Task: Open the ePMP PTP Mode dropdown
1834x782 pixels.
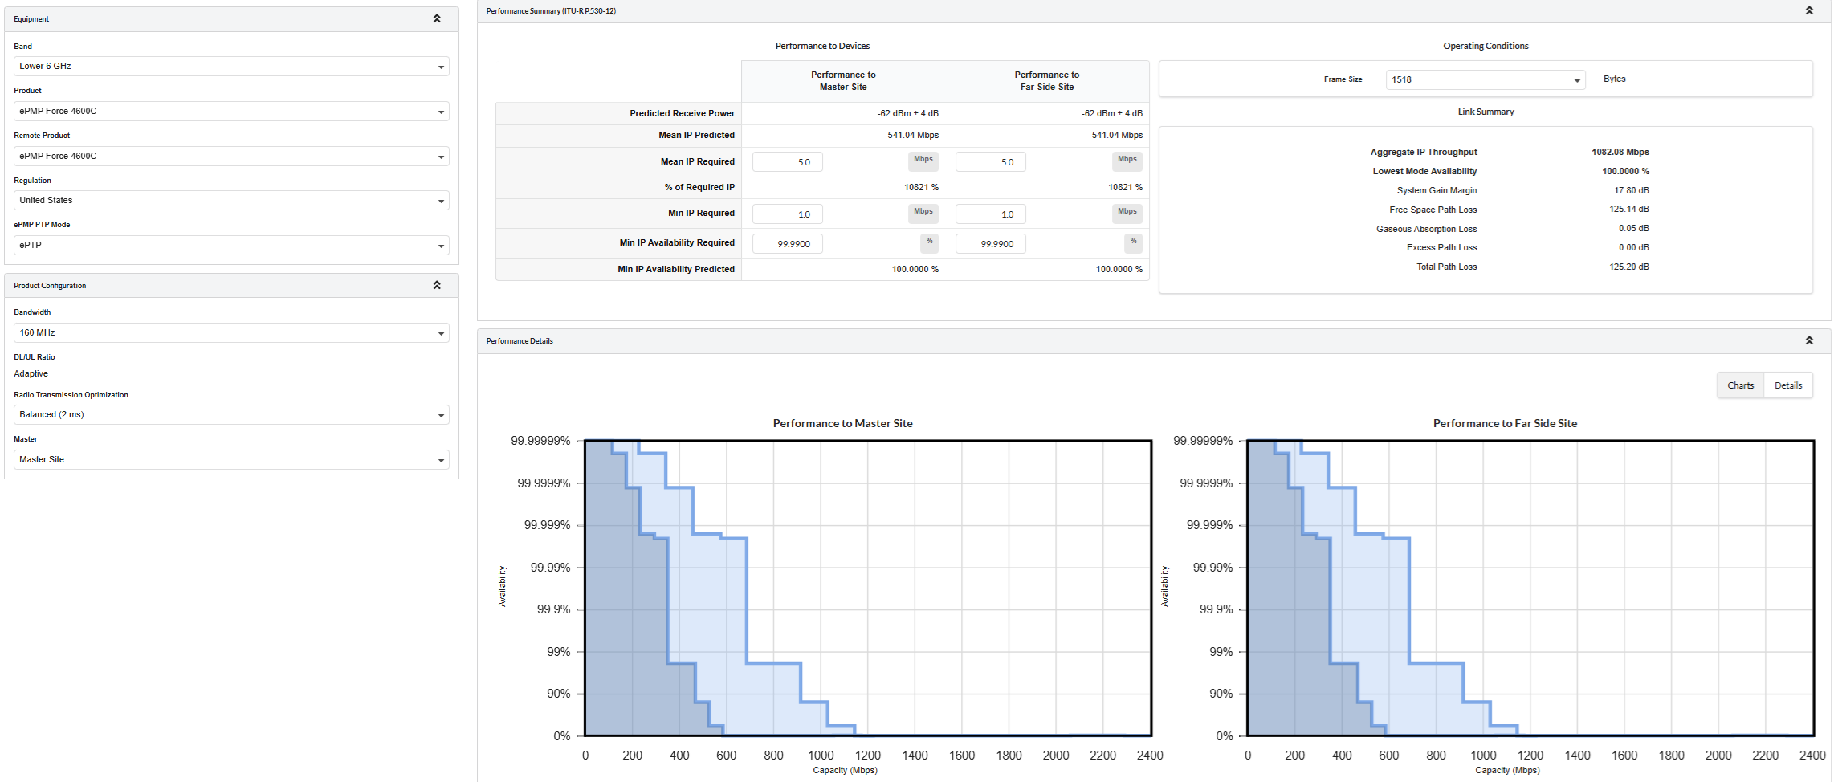Action: coord(231,246)
